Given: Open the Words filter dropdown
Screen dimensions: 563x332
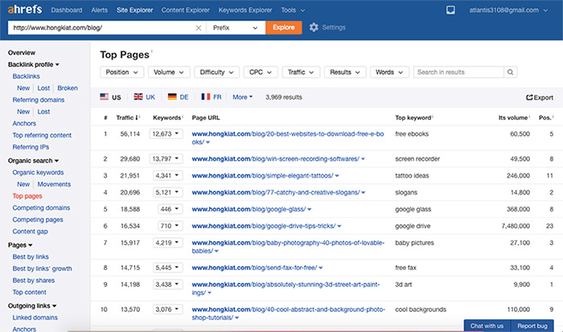Looking at the screenshot, I should click(389, 72).
